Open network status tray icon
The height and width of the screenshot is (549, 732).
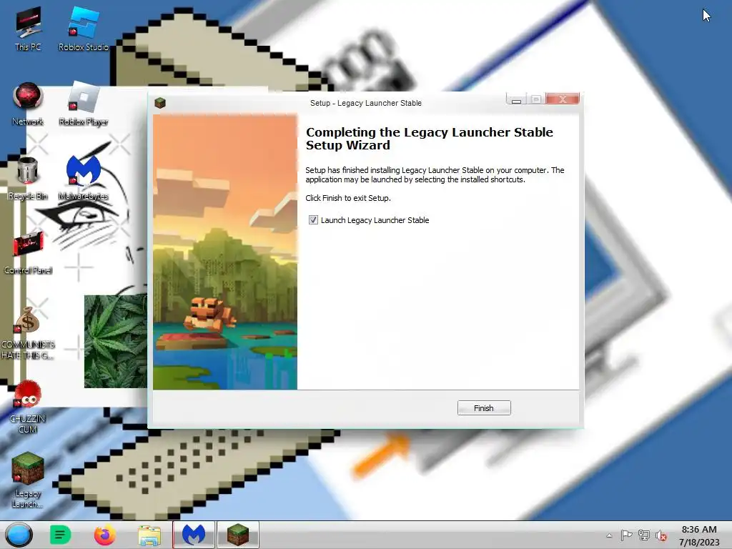pyautogui.click(x=644, y=535)
